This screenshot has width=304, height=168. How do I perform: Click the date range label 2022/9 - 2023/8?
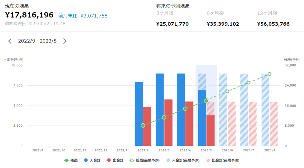[x=37, y=41]
